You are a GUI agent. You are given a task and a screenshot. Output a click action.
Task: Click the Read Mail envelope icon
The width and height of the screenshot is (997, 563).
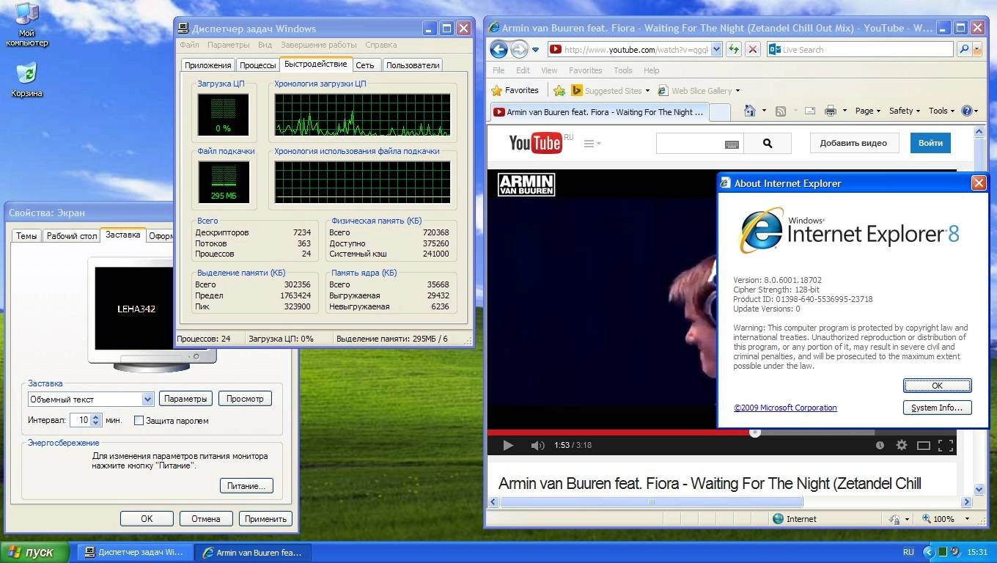tap(810, 111)
